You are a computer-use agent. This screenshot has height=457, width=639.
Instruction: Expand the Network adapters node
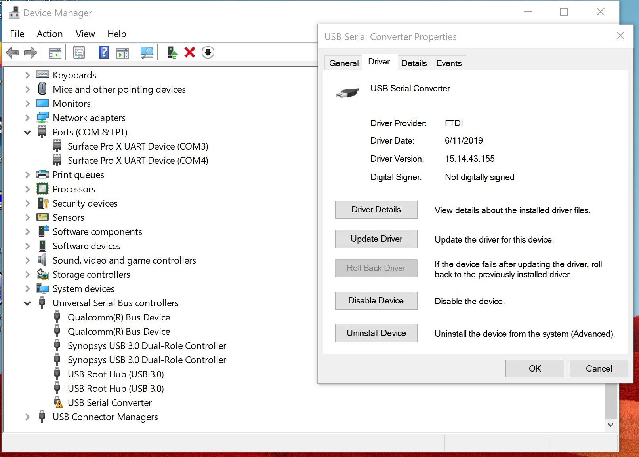coord(27,118)
